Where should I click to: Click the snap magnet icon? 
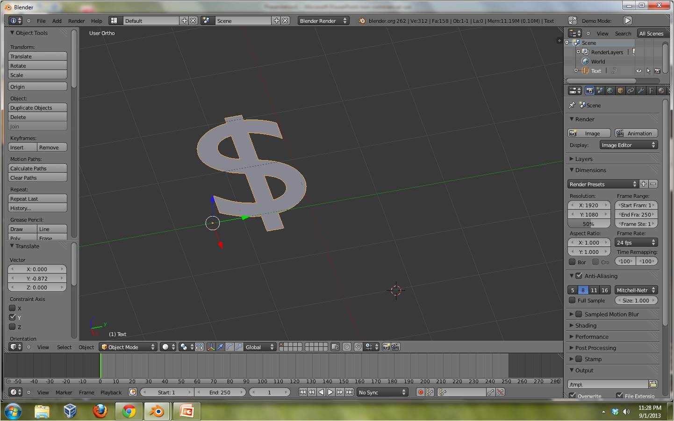358,347
